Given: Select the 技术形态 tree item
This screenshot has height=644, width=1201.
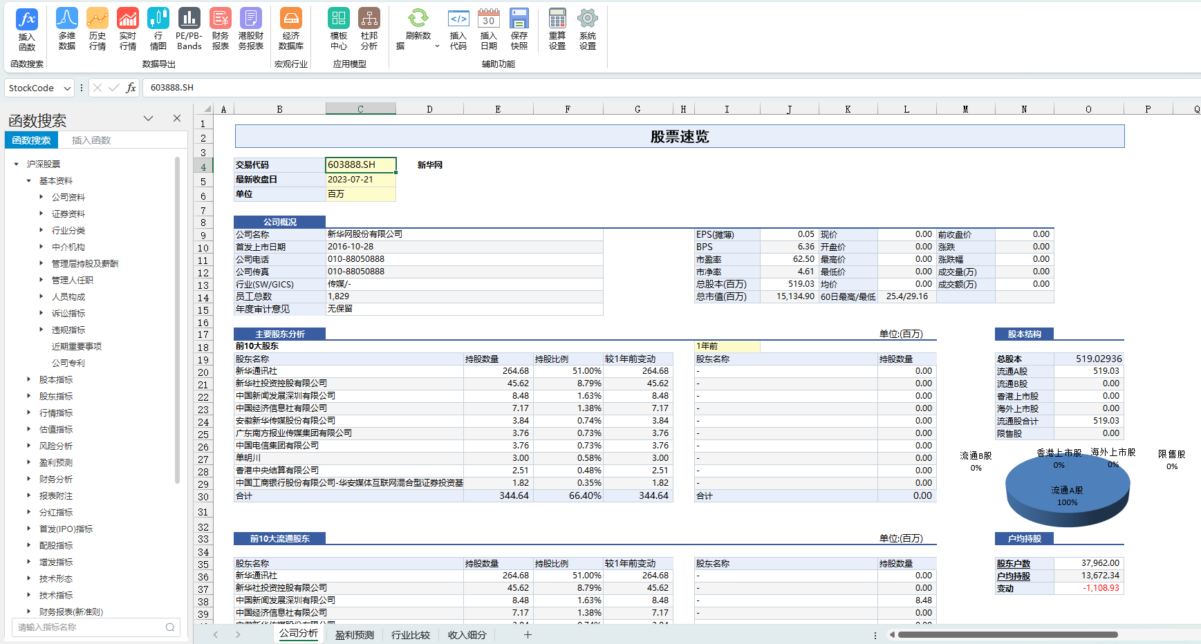Looking at the screenshot, I should [x=56, y=579].
